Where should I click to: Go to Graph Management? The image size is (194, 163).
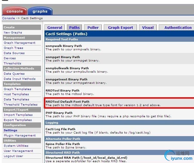pos(19,43)
